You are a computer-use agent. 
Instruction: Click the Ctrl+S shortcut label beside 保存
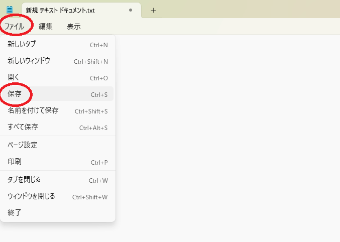(x=99, y=95)
